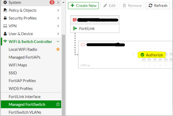Click the WiFi & Switch Controller wifi icon
This screenshot has height=116, width=173.
pyautogui.click(x=5, y=41)
